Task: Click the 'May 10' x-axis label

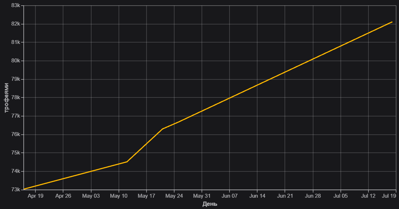Action: (x=118, y=196)
